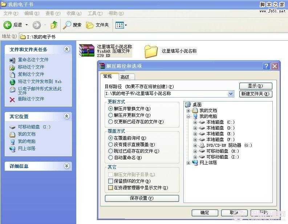
Task: Click Delete this file (删除这个文件)
Action: (x=31, y=99)
